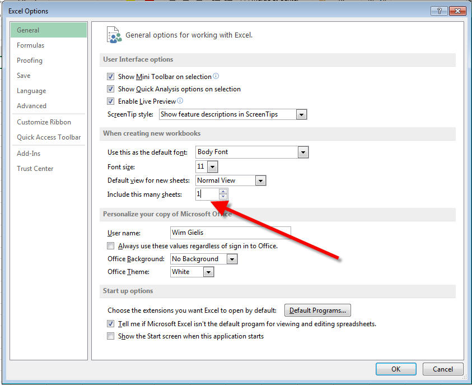Check Always use these values checkbox
Image resolution: width=472 pixels, height=385 pixels.
pos(110,246)
